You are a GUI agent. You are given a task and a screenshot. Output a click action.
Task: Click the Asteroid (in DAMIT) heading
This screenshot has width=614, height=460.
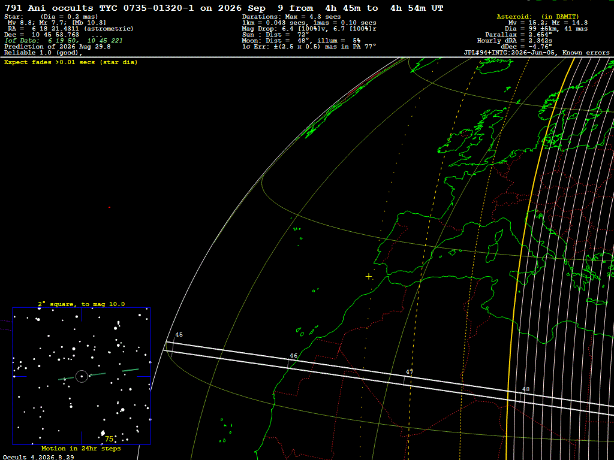coord(538,16)
